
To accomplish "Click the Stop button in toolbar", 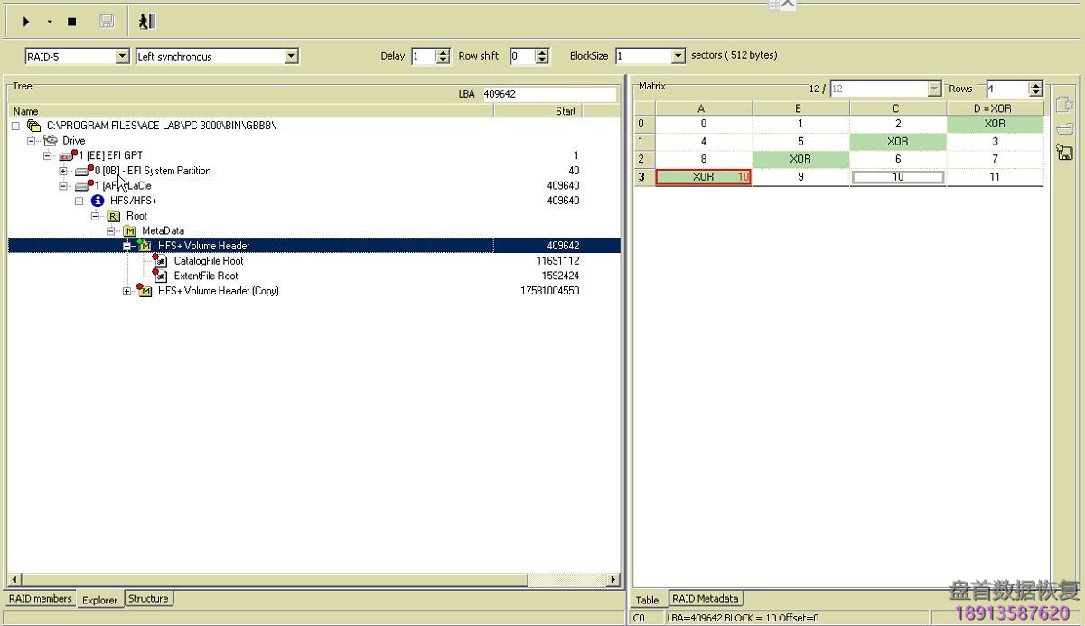I will (x=70, y=21).
